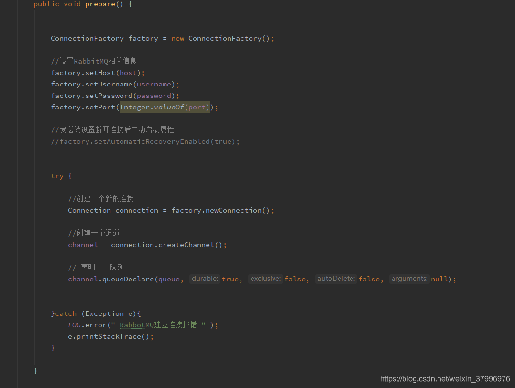515x388 pixels.
Task: Click the underlined Rabbot typo word
Action: point(132,325)
